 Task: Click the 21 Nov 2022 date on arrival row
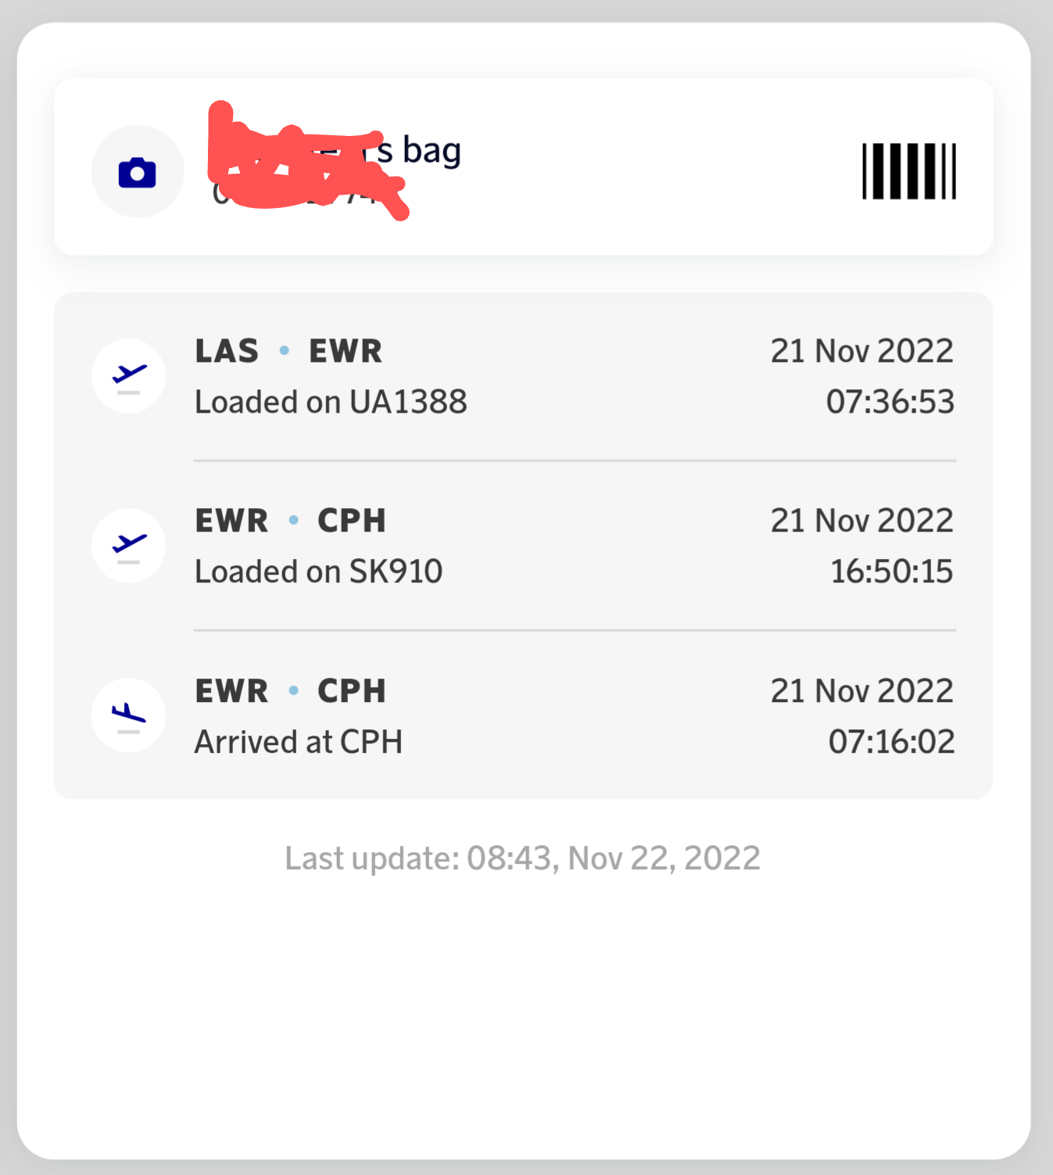coord(862,691)
